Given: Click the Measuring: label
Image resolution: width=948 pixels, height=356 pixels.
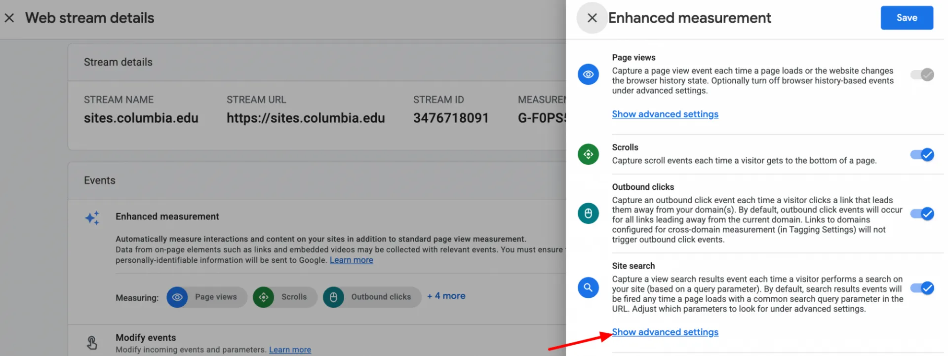Looking at the screenshot, I should tap(137, 298).
